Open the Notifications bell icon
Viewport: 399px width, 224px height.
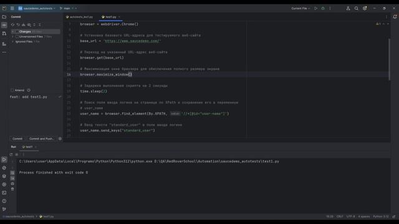(395, 17)
